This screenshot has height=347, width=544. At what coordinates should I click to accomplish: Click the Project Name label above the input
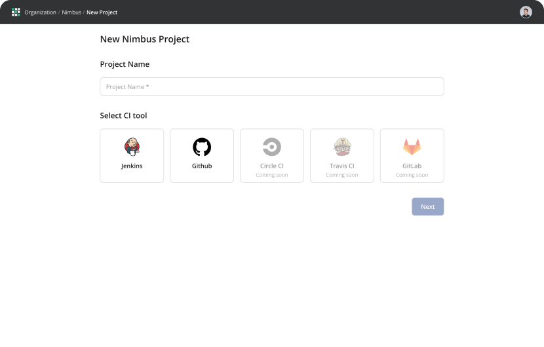click(125, 64)
